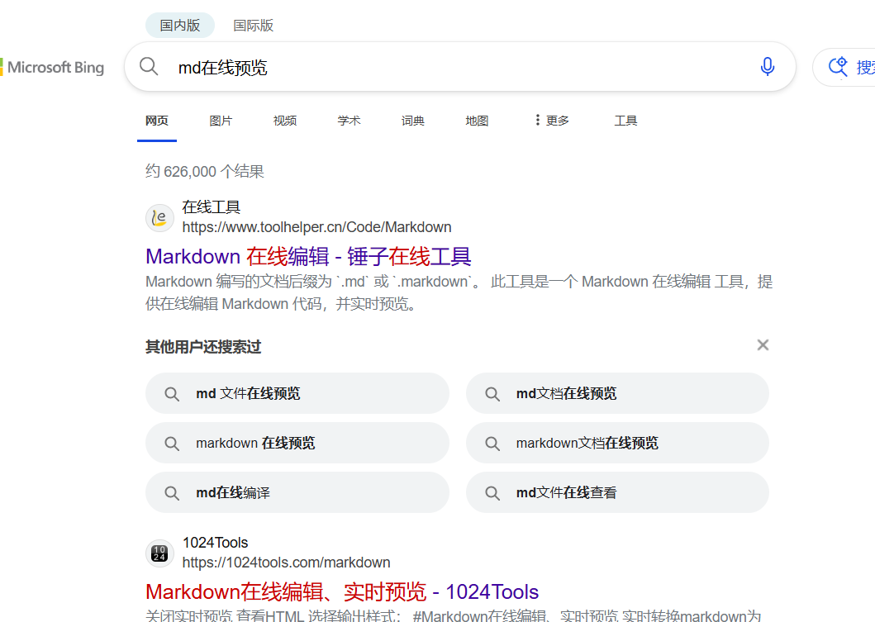Click the 约 626,000 个结果 count
875x622 pixels.
tap(205, 171)
